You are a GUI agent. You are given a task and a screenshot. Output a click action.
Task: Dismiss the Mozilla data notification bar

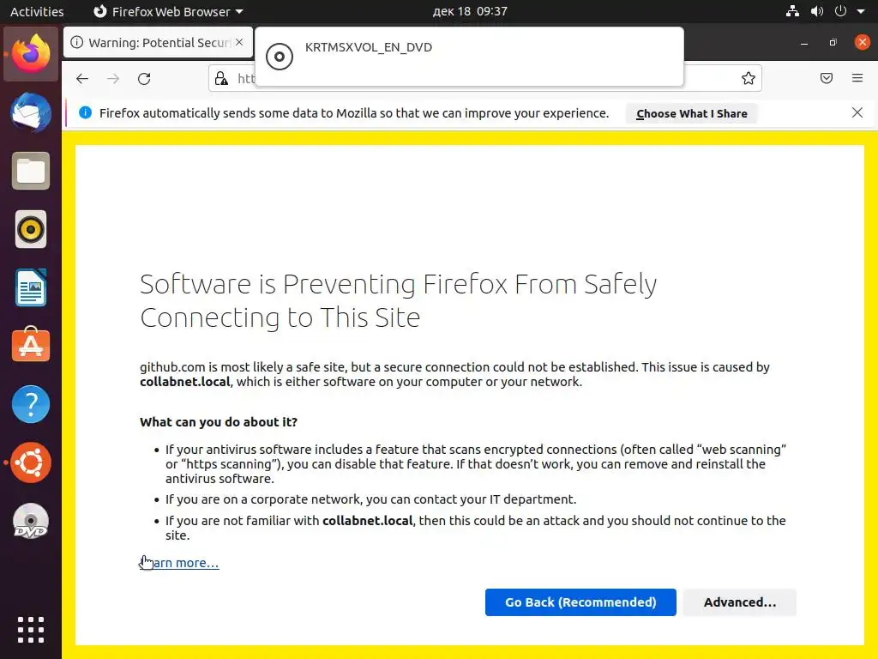(857, 112)
